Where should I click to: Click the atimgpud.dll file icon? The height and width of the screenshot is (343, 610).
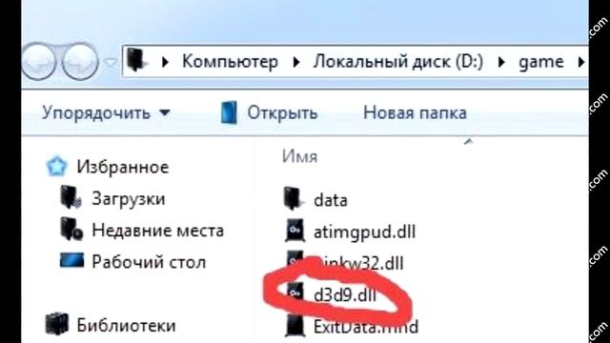click(x=295, y=231)
